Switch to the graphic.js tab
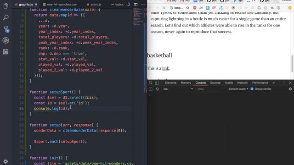This screenshot has width=294, height=165. [x=26, y=4]
